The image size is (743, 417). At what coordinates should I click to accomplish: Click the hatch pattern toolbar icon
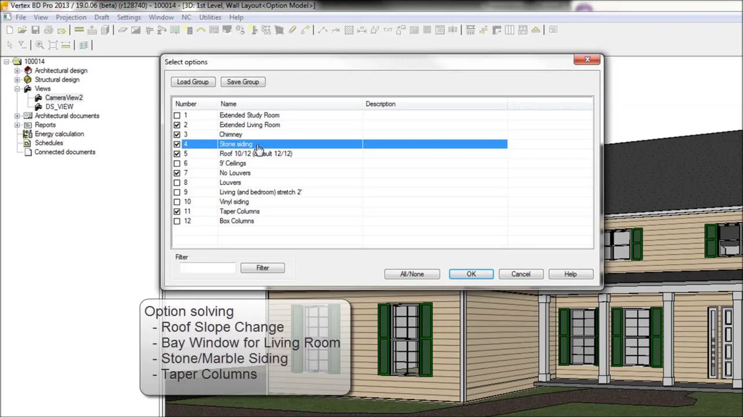pyautogui.click(x=349, y=30)
